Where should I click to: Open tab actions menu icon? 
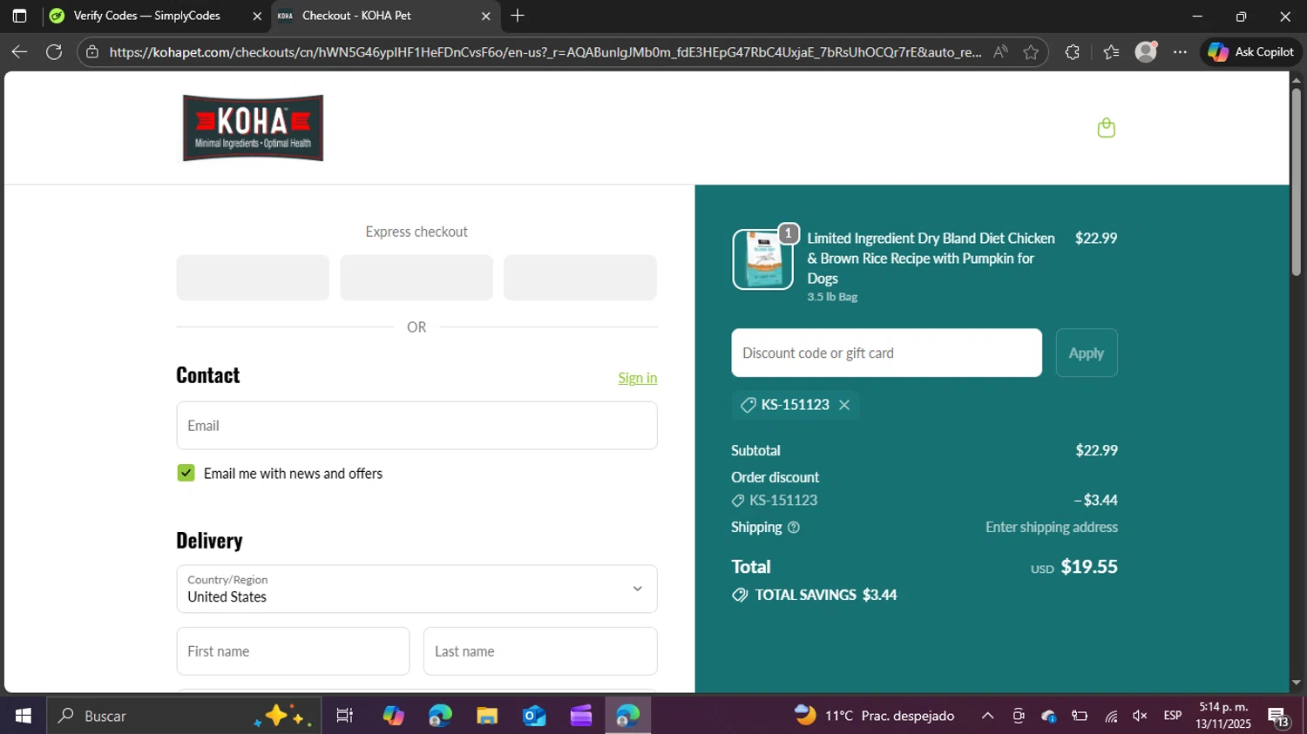pyautogui.click(x=19, y=16)
